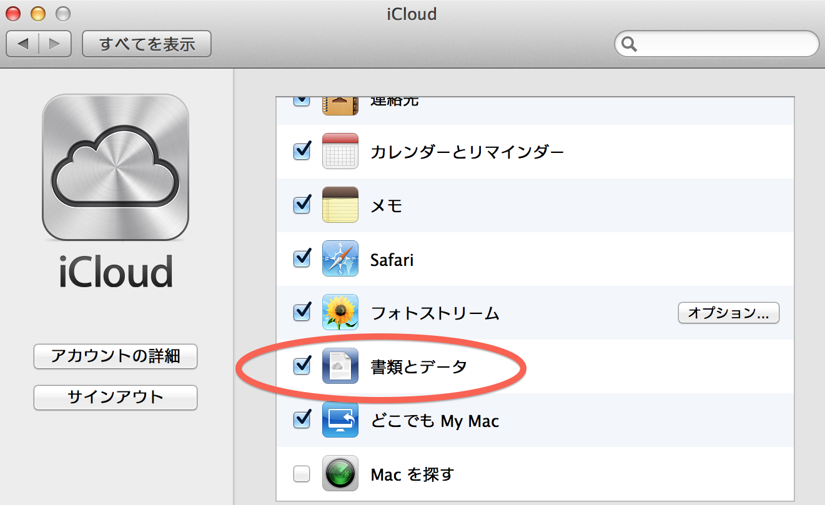The height and width of the screenshot is (505, 825).
Task: Disable the フォトストリーム checkbox
Action: (302, 311)
